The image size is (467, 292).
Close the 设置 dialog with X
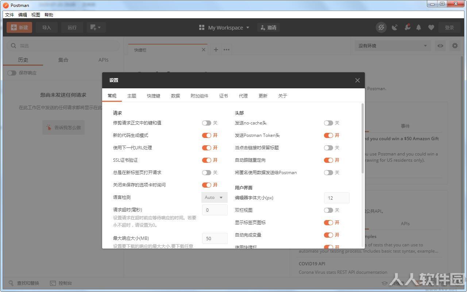(x=358, y=80)
